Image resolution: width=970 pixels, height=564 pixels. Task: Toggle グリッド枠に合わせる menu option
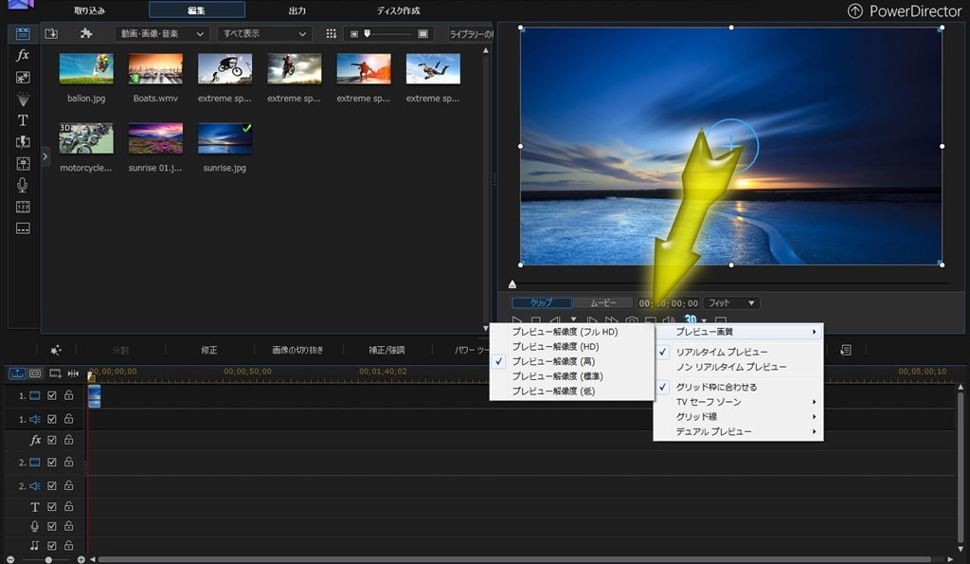pyautogui.click(x=738, y=387)
